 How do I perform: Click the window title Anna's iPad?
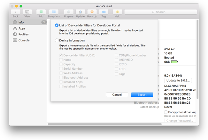click(x=104, y=6)
